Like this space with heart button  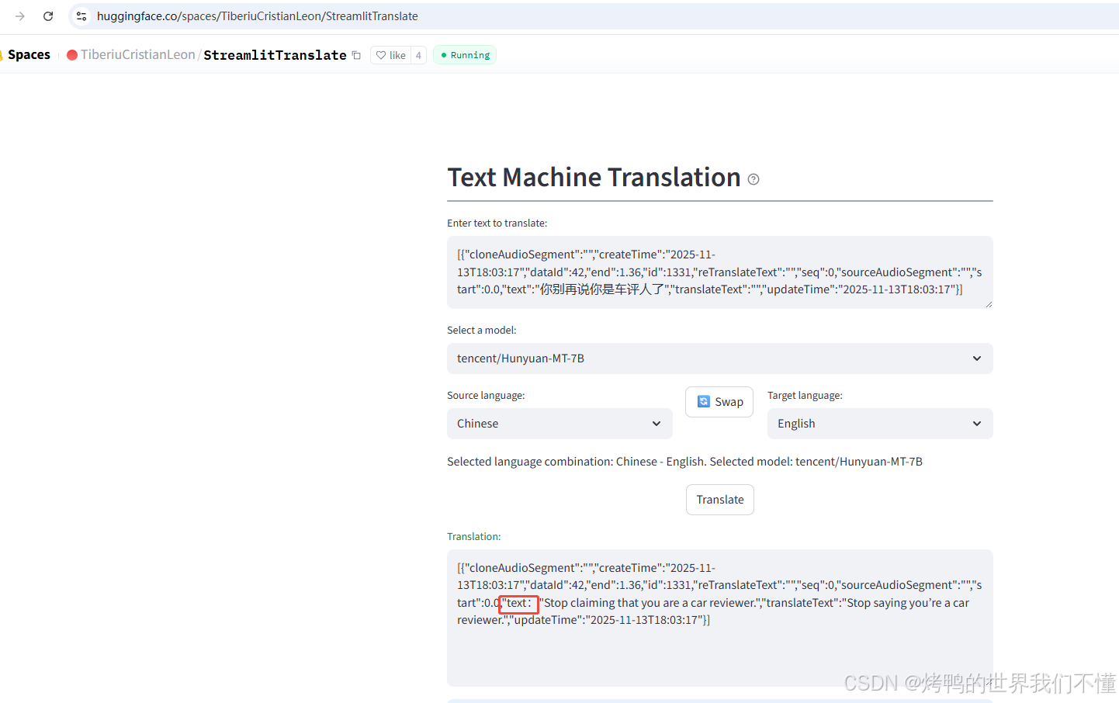tap(391, 55)
